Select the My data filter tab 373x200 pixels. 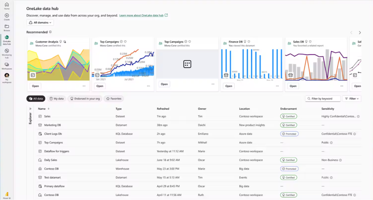(57, 99)
